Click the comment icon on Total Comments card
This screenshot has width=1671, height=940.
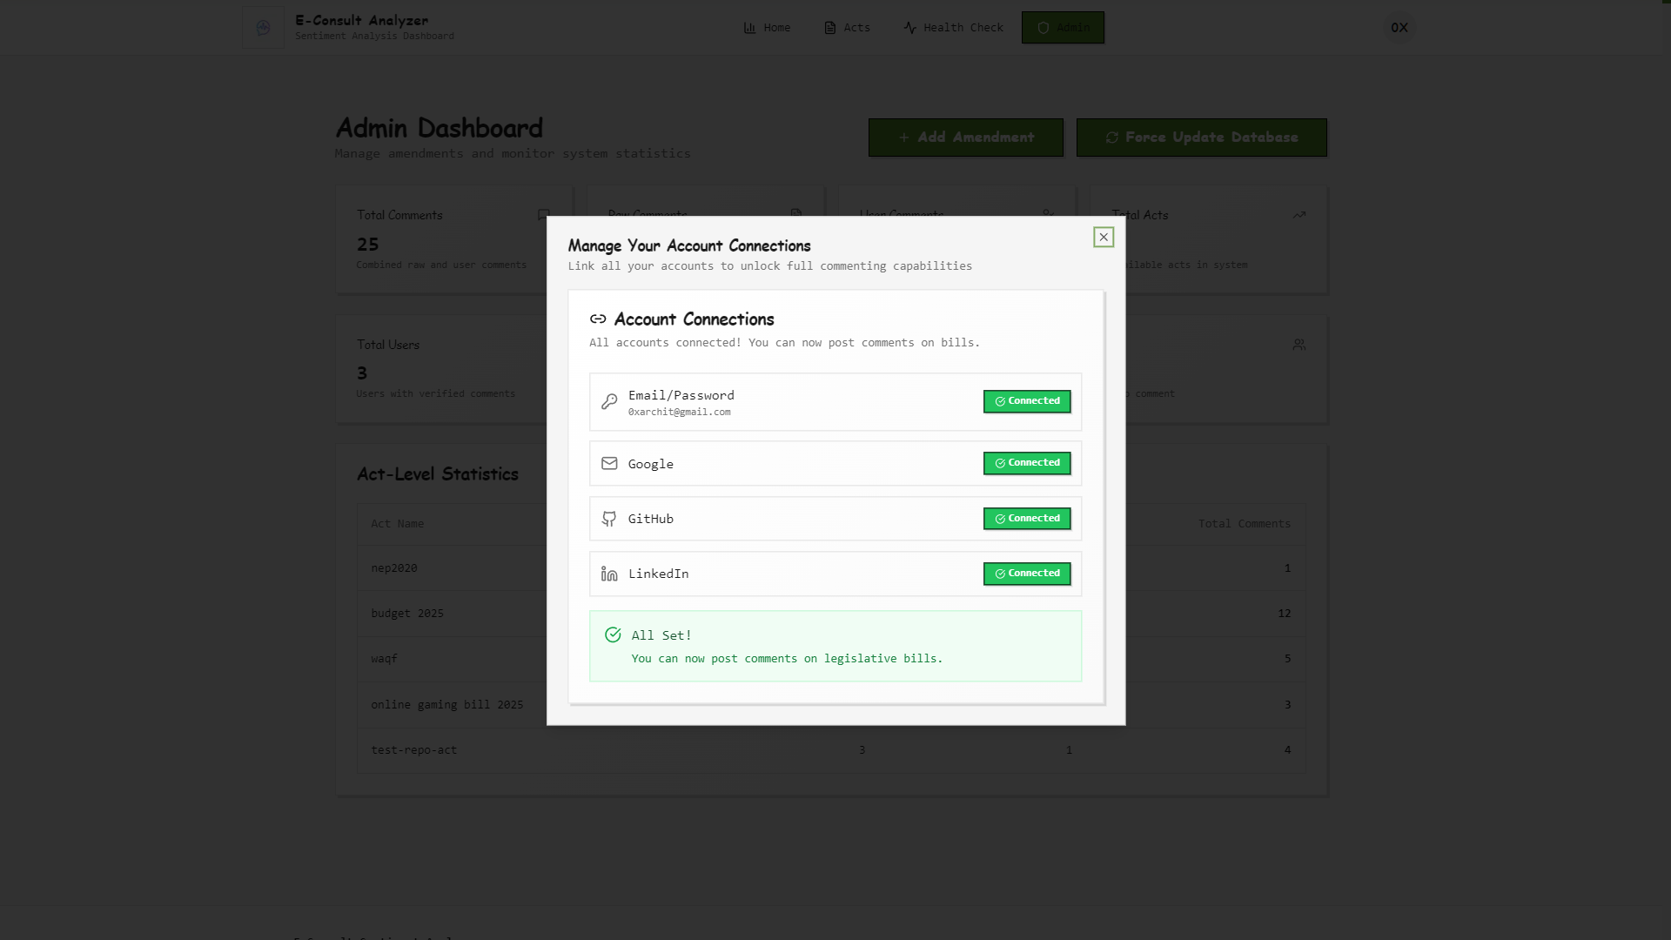tap(544, 215)
